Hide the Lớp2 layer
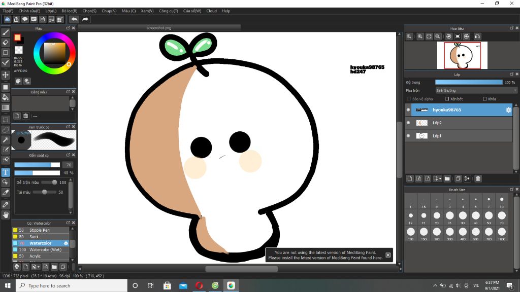520x292 pixels. coord(408,123)
